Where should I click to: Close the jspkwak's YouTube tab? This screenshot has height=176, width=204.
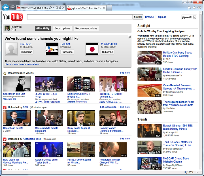(104, 8)
